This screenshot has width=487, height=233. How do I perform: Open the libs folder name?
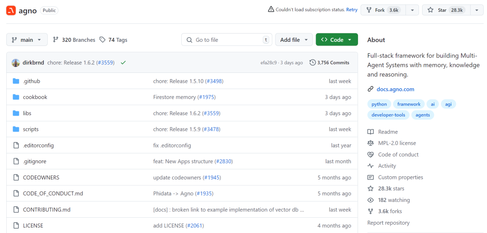pyautogui.click(x=27, y=113)
